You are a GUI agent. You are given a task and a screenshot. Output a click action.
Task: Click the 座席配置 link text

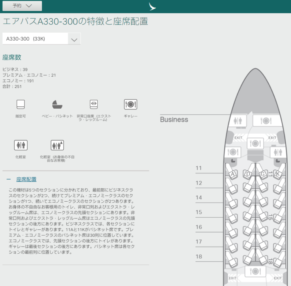click(x=26, y=179)
